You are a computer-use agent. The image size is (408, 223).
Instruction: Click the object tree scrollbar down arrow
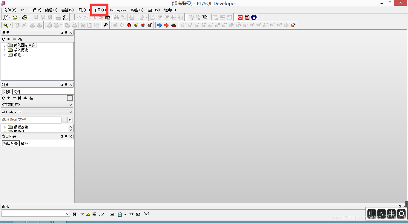tap(71, 130)
